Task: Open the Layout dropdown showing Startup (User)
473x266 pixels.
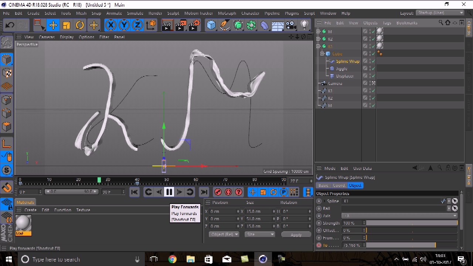Action: [x=440, y=13]
